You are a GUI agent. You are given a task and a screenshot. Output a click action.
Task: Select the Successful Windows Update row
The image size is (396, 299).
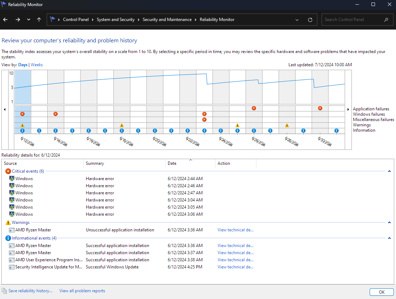point(198,267)
